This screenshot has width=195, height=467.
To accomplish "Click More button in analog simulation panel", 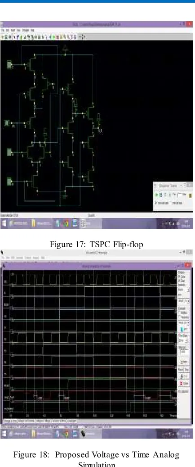I will click(x=183, y=362).
